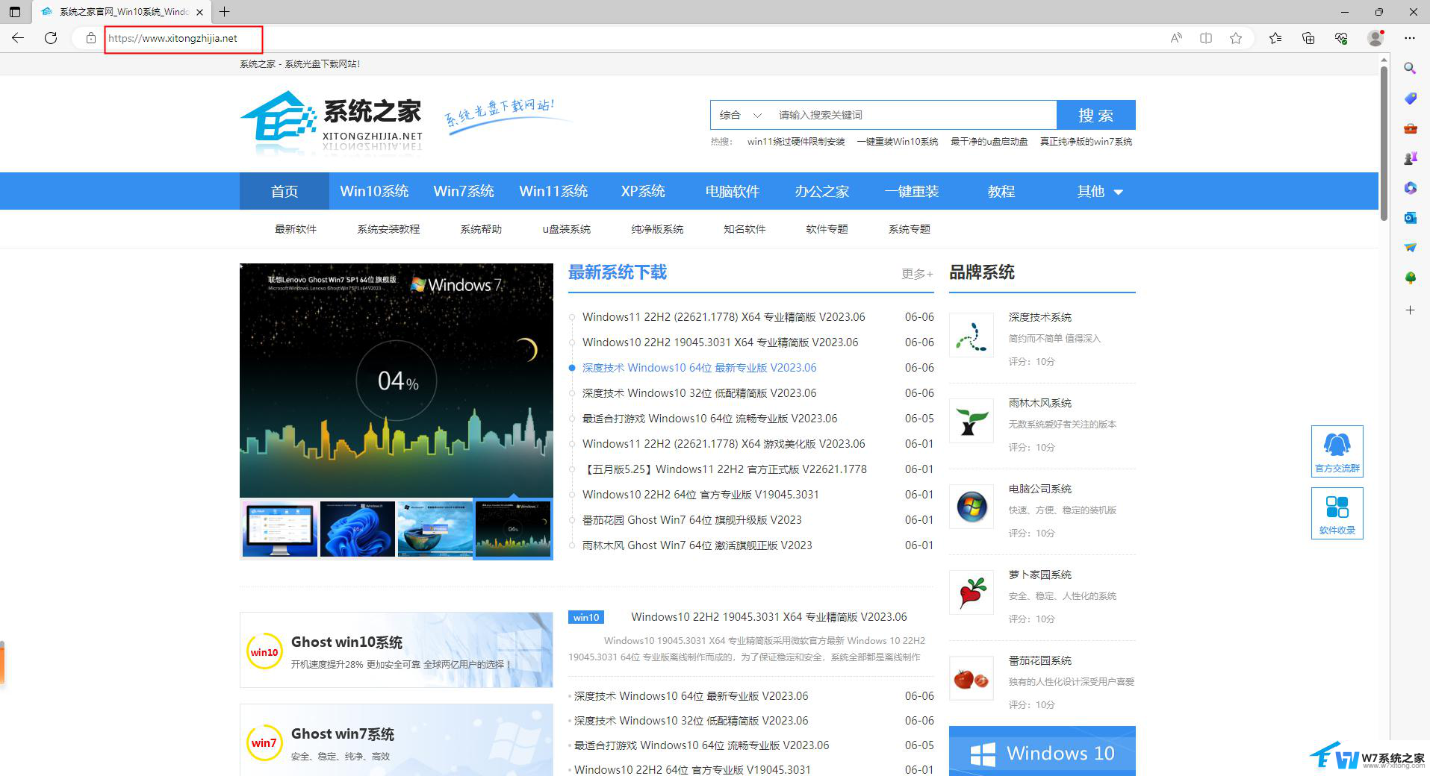Image resolution: width=1430 pixels, height=776 pixels.
Task: Open 纯净版系统 sub-navigation link
Action: pyautogui.click(x=657, y=229)
